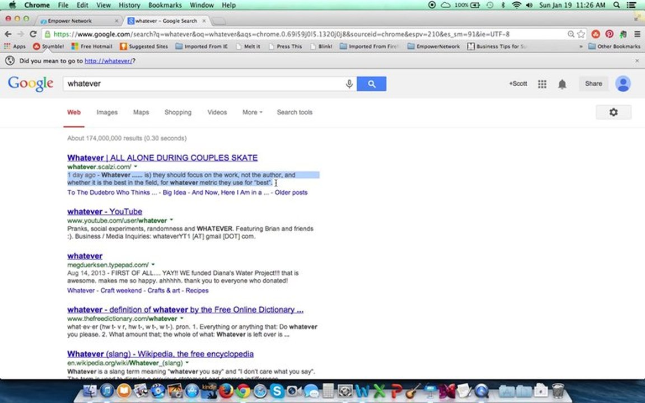Click the Wi-Fi status icon

(517, 5)
